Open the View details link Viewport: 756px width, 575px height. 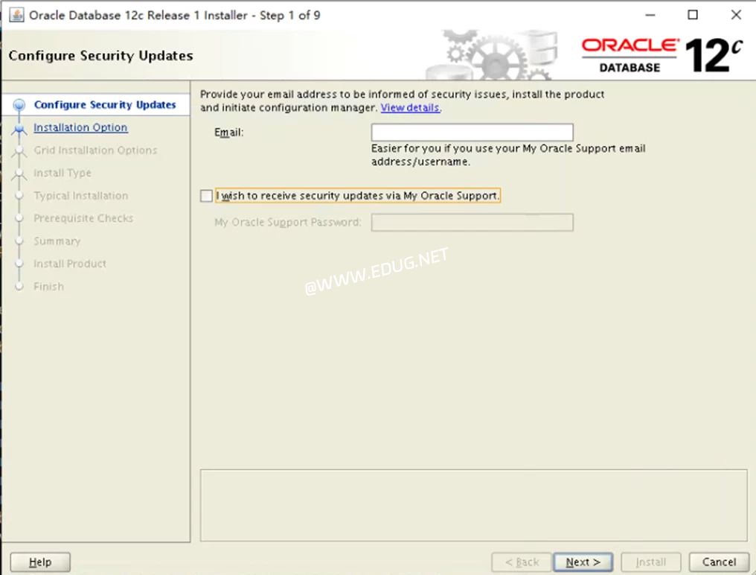410,108
